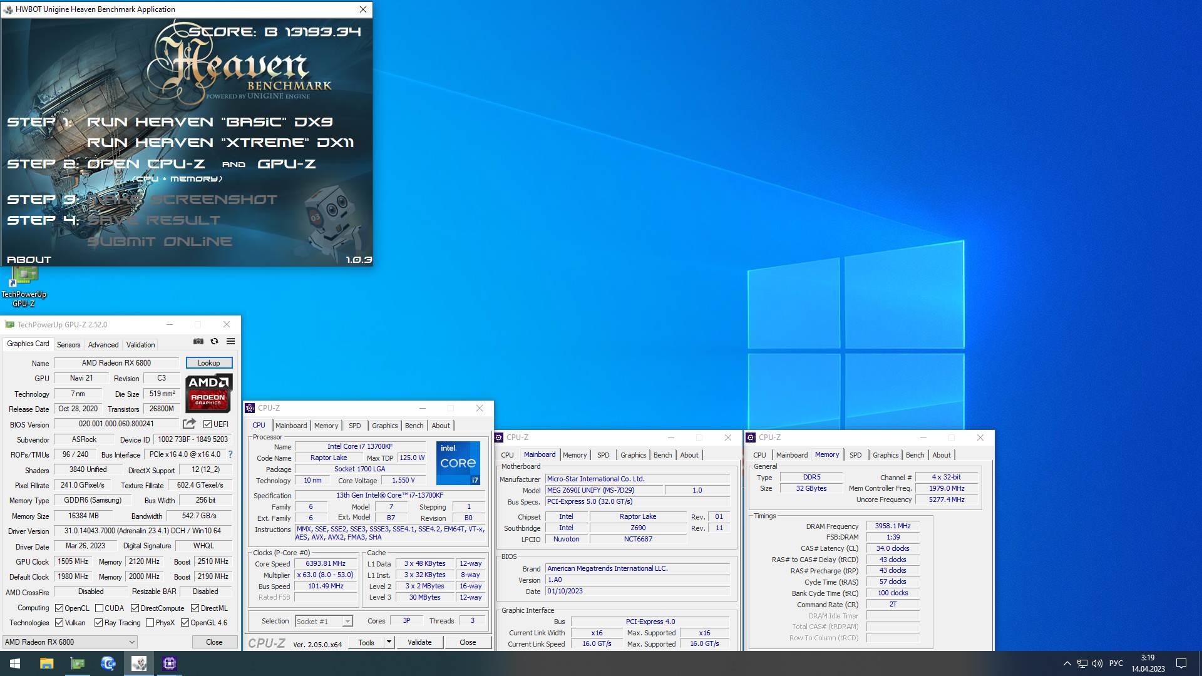Open Windows Start menu

pyautogui.click(x=15, y=663)
